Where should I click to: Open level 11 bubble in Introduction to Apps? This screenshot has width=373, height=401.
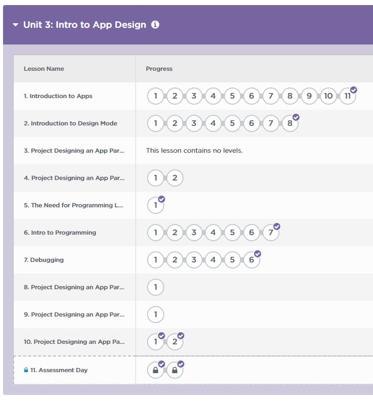pyautogui.click(x=347, y=96)
